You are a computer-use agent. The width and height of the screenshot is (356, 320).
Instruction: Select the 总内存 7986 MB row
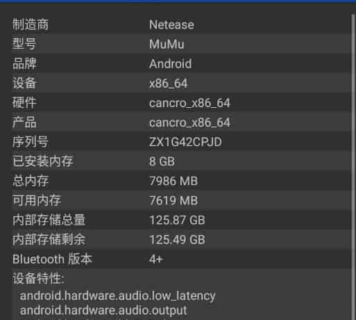(x=181, y=181)
